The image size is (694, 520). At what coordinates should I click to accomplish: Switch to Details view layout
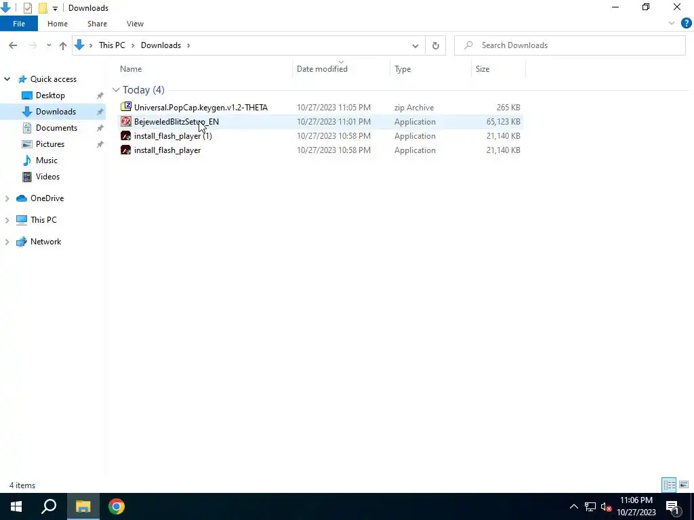[x=669, y=485]
